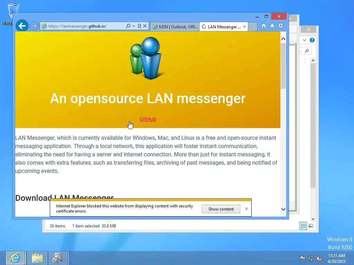Click the compatibility view icon in address bar

(x=139, y=26)
